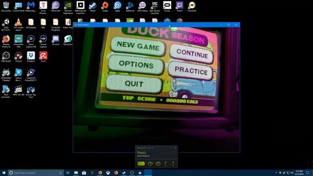The width and height of the screenshot is (313, 176).
Task: Open the Steam desktop shortcut
Action: (x=93, y=6)
